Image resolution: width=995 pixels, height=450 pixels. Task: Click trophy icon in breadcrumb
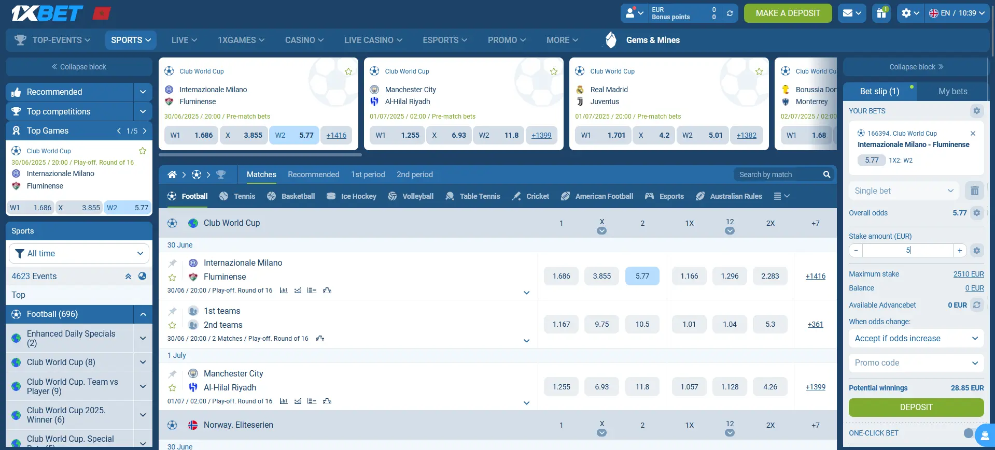[221, 175]
